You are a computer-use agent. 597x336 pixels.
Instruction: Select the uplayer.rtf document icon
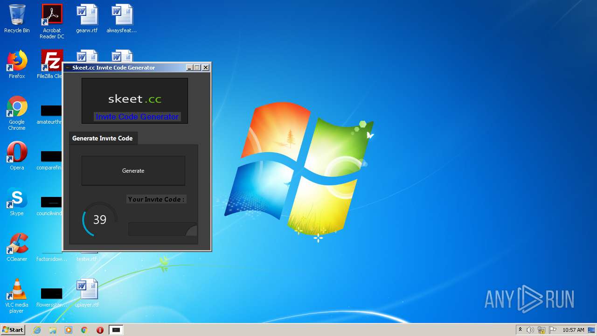click(87, 293)
